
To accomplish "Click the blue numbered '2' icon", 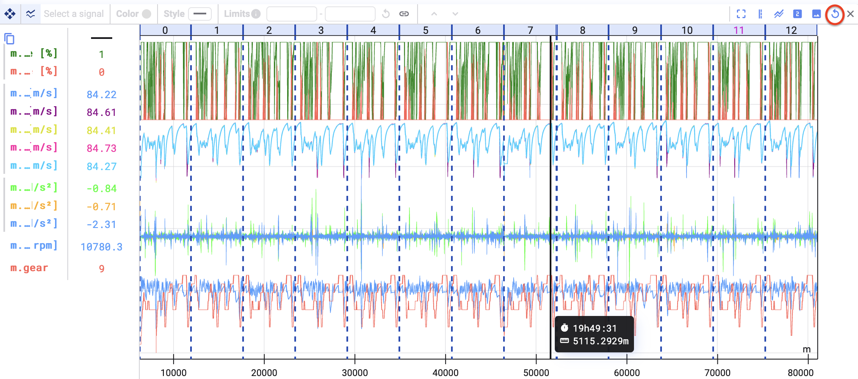I will [797, 14].
